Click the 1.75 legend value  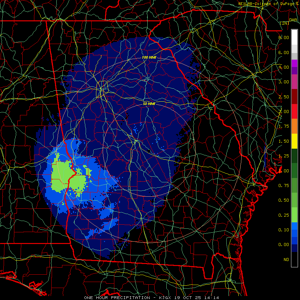click(284, 126)
